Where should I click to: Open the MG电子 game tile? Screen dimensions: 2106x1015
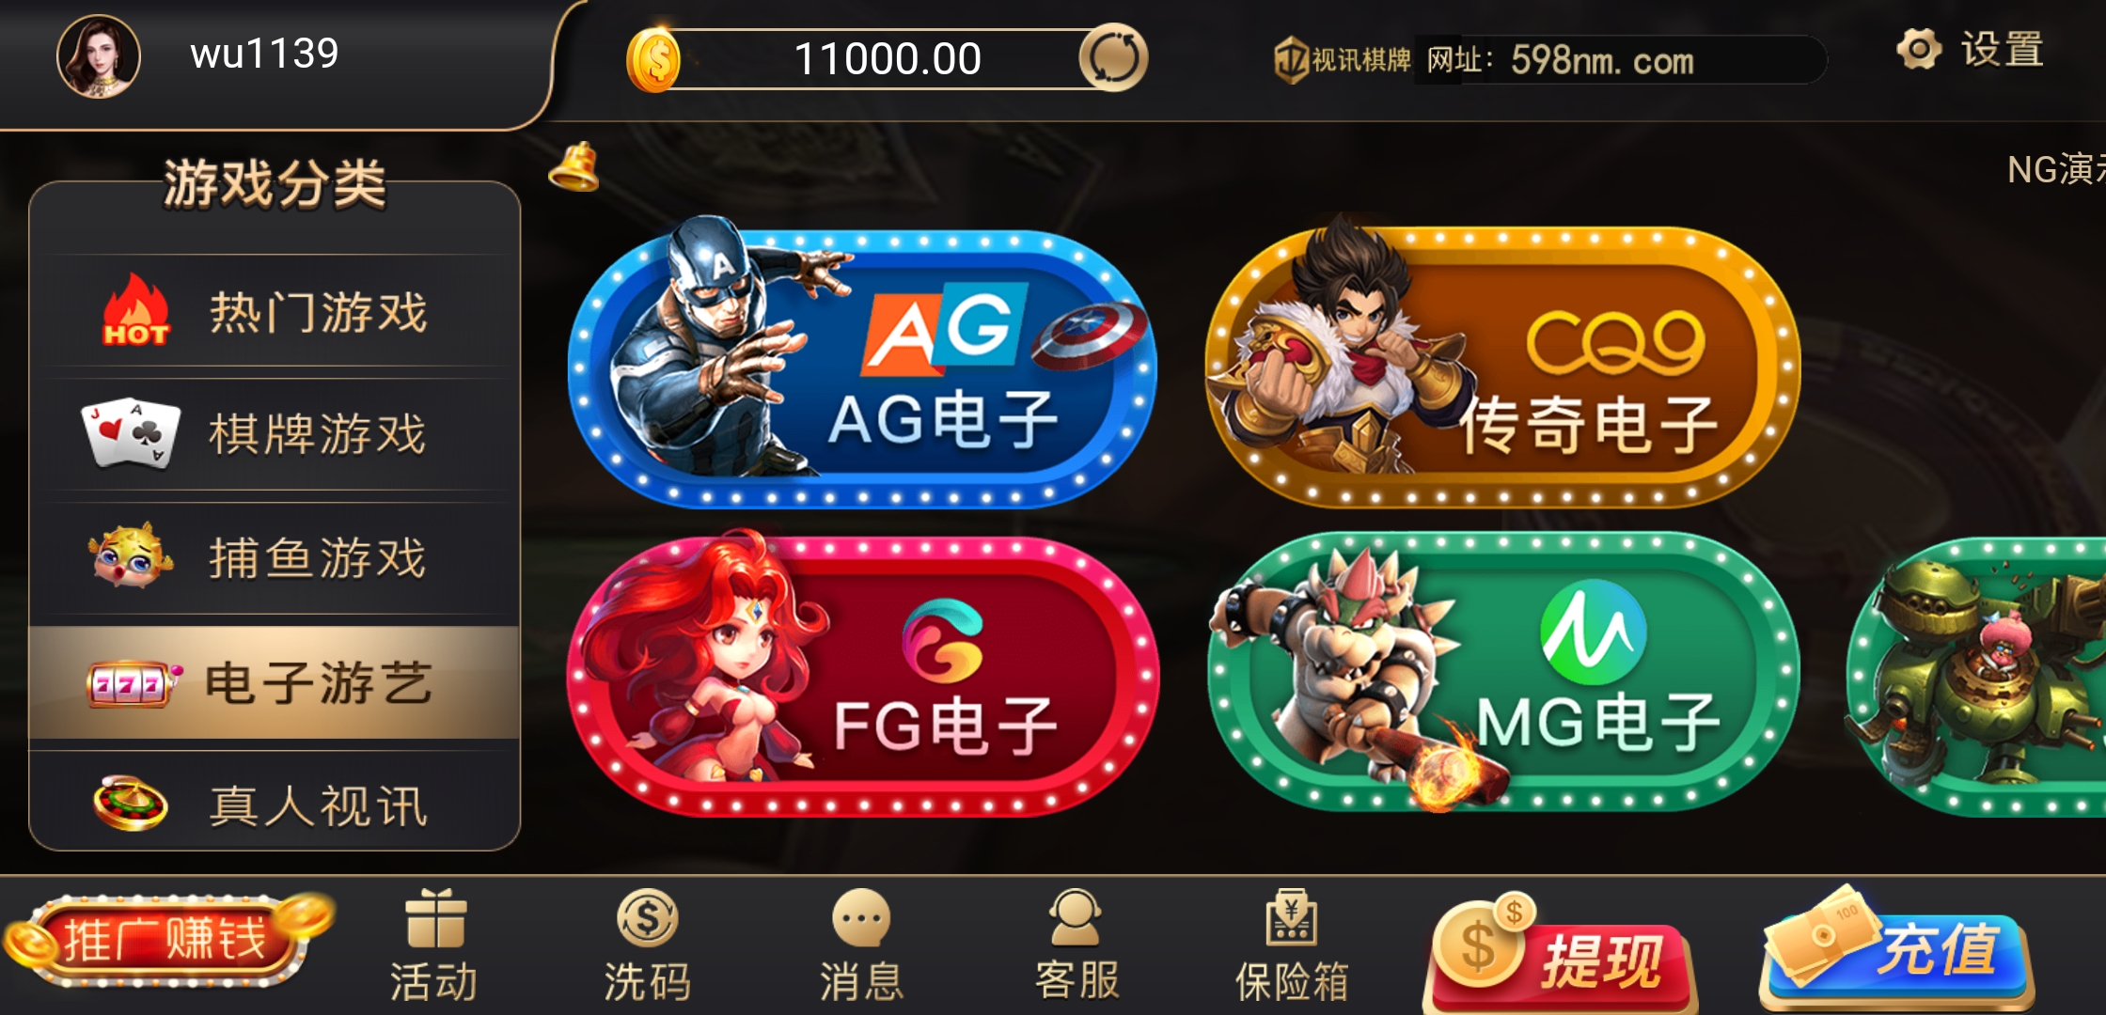coord(1502,673)
